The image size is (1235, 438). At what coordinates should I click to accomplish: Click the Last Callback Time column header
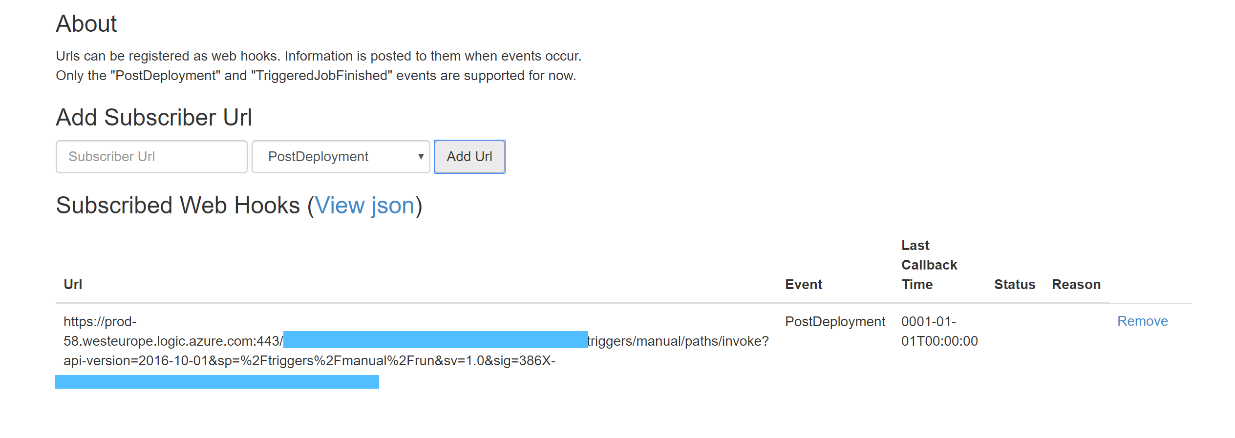(929, 265)
